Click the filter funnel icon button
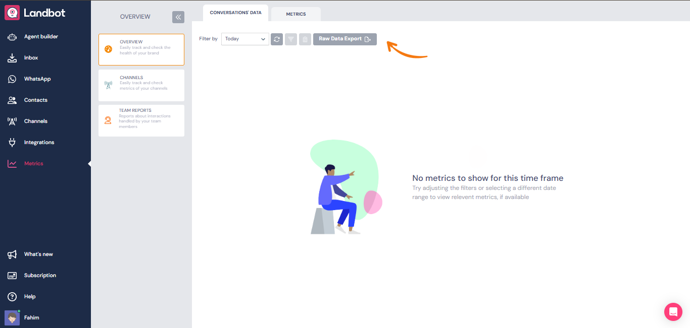 [x=291, y=39]
